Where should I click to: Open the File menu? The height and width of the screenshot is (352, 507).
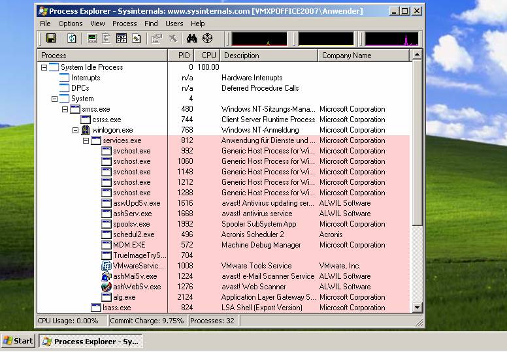point(45,24)
